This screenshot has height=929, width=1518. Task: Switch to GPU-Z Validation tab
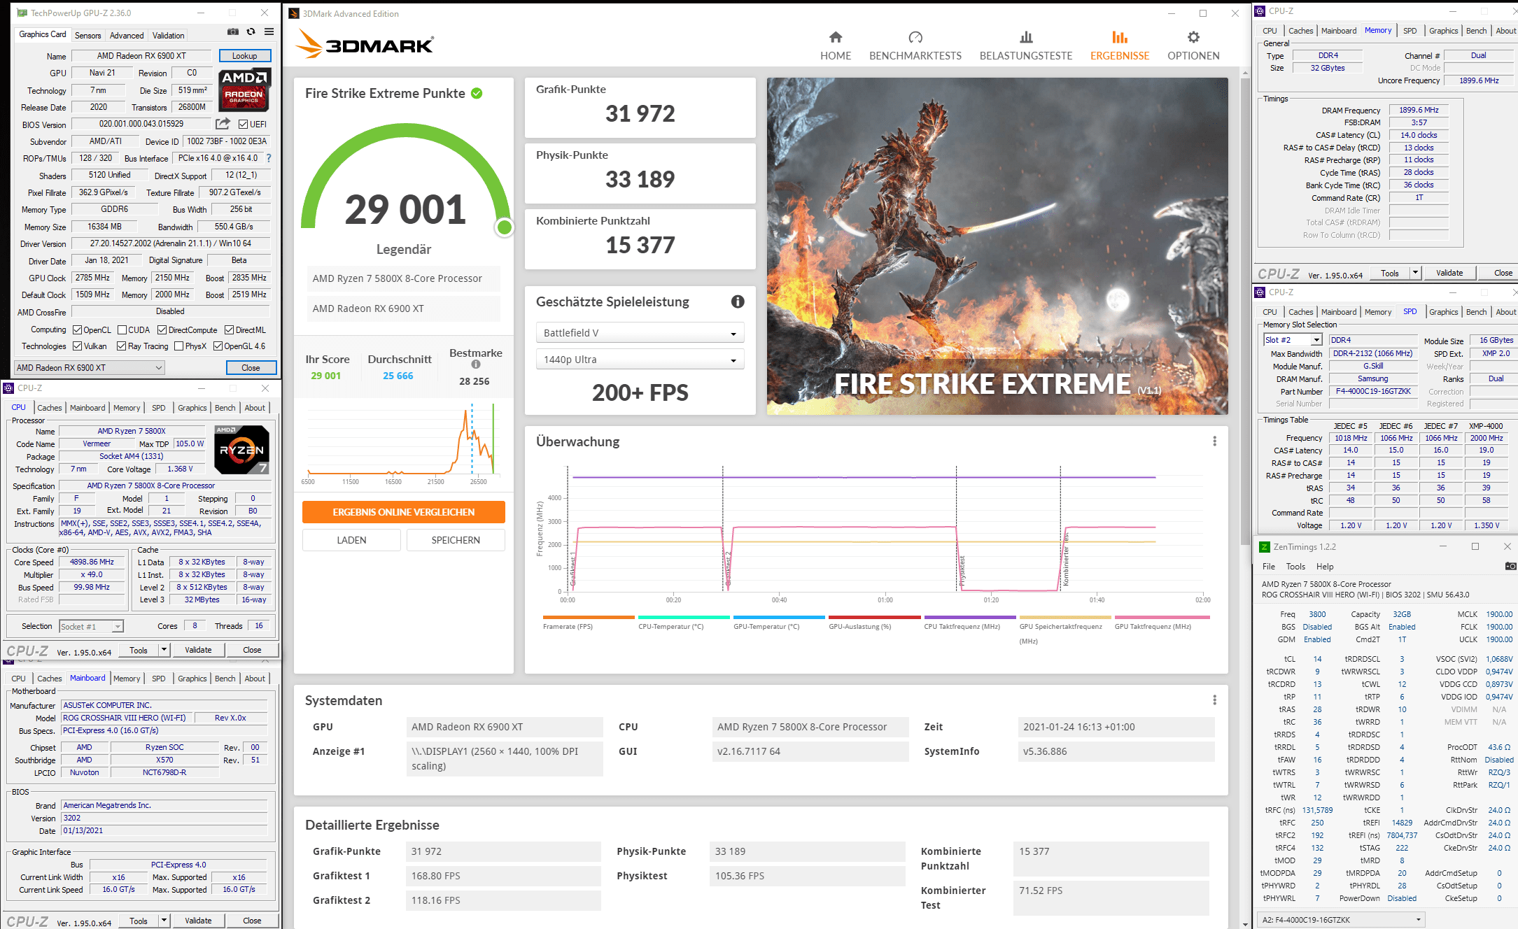pos(169,35)
